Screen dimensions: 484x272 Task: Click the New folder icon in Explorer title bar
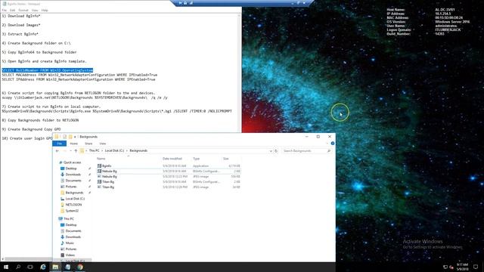pyautogui.click(x=70, y=137)
